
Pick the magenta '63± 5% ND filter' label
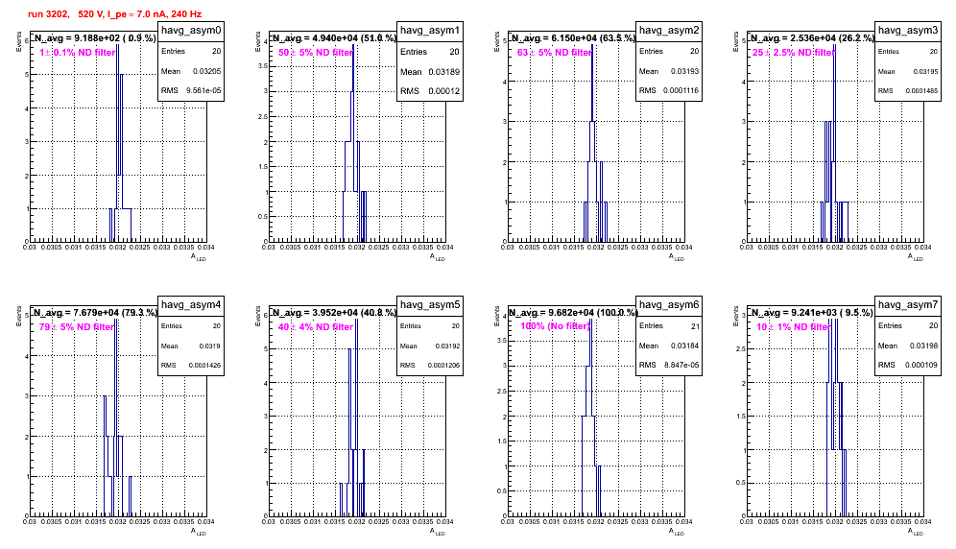[x=555, y=53]
